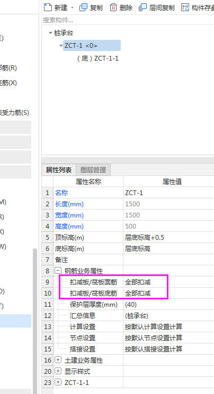Viewport: 214px width, 394px height.
Task: Click 扣减板/筏板底筋 value 全部扣减
Action: (168, 293)
